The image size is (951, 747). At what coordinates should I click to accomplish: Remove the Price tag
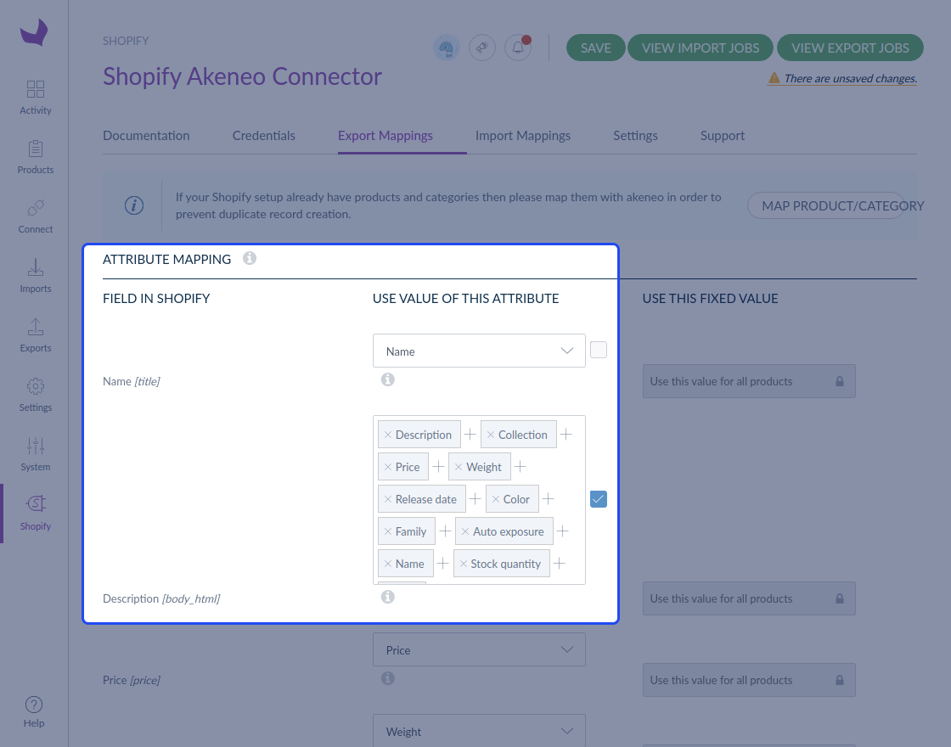coord(387,467)
